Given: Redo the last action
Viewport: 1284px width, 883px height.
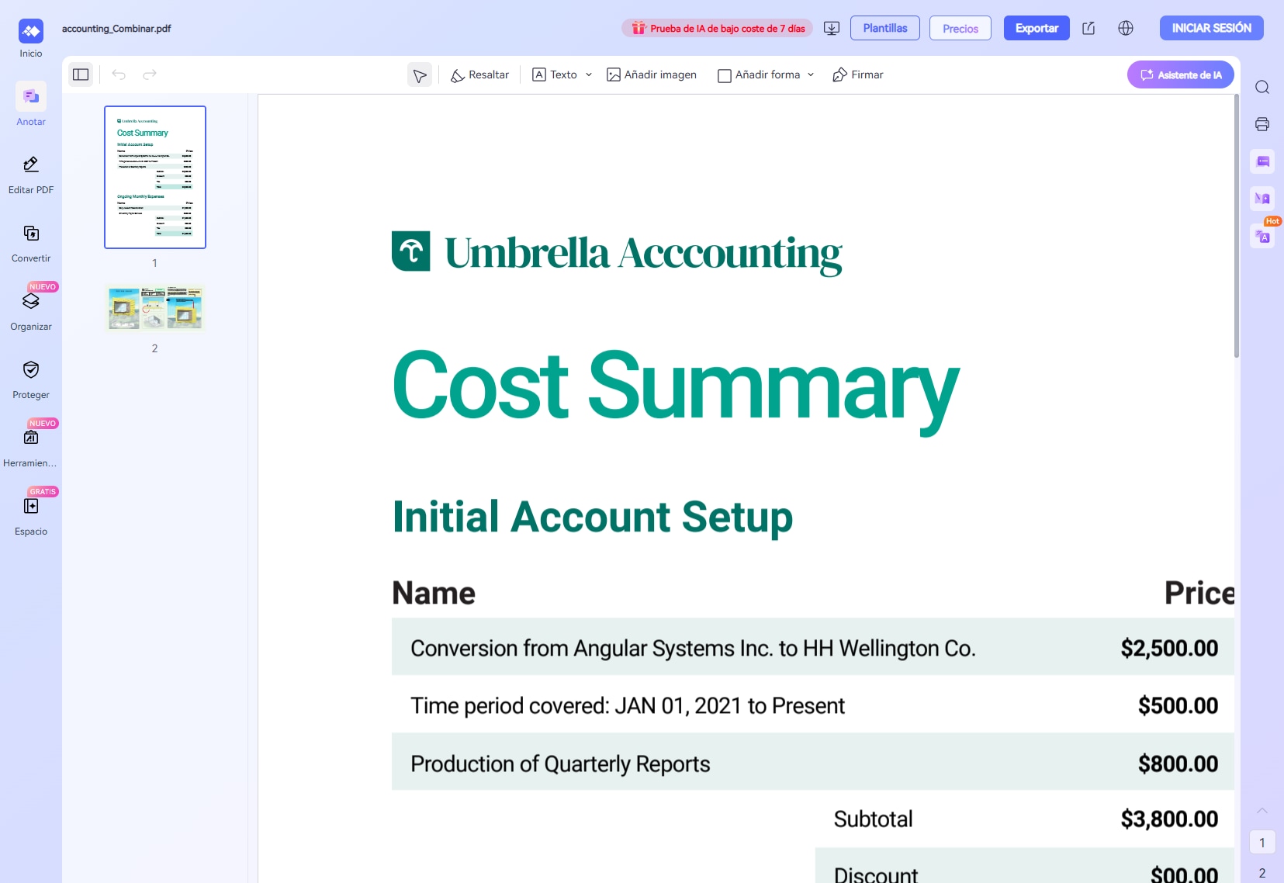Looking at the screenshot, I should (x=150, y=74).
